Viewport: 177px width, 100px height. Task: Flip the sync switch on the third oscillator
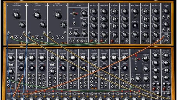(x=40, y=75)
